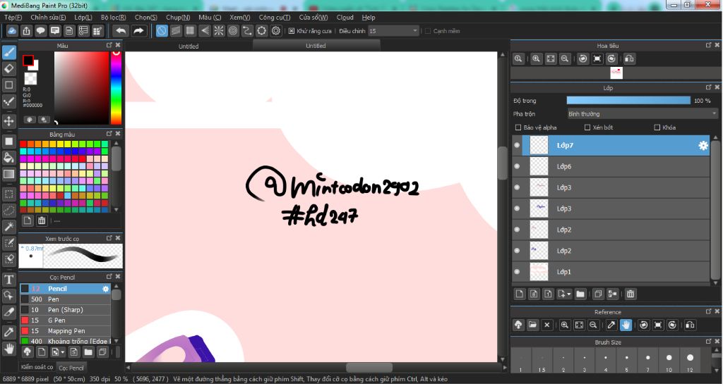Select the G Pen brush
723x386 pixels.
click(x=65, y=320)
